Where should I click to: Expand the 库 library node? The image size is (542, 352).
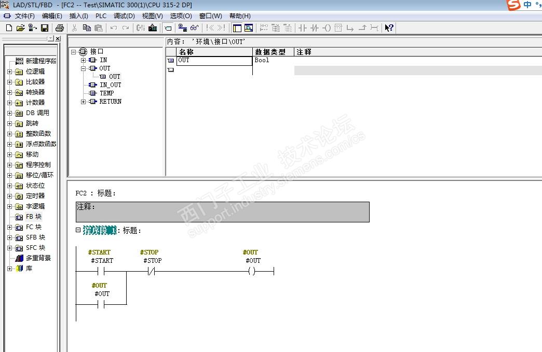(10, 269)
